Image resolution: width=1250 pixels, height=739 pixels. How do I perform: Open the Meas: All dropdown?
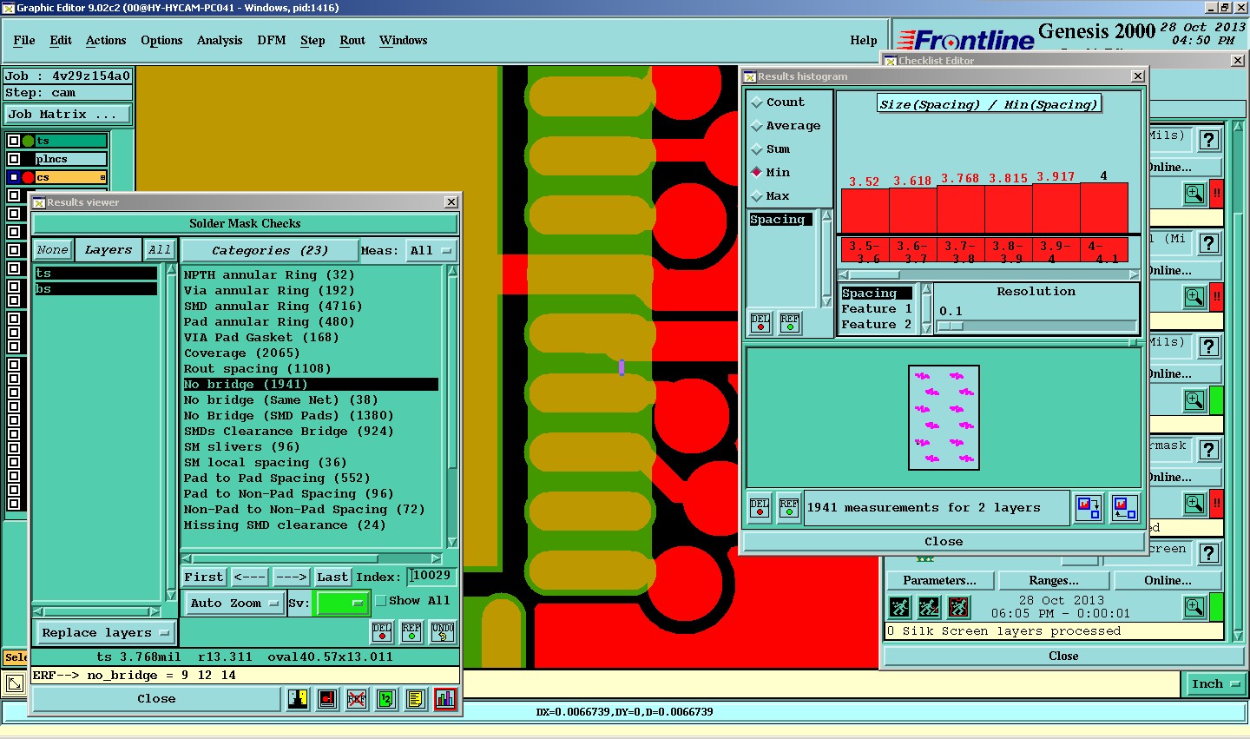431,251
